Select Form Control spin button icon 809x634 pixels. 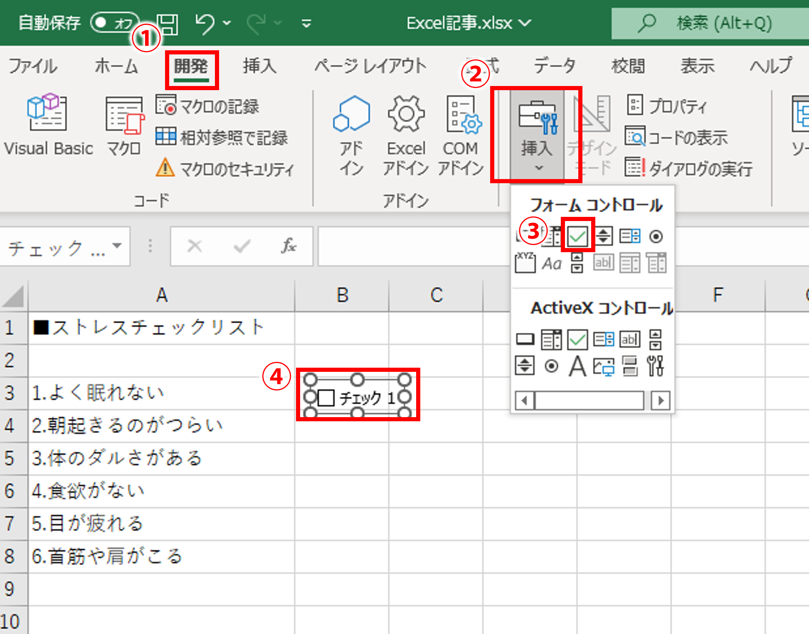pos(604,236)
